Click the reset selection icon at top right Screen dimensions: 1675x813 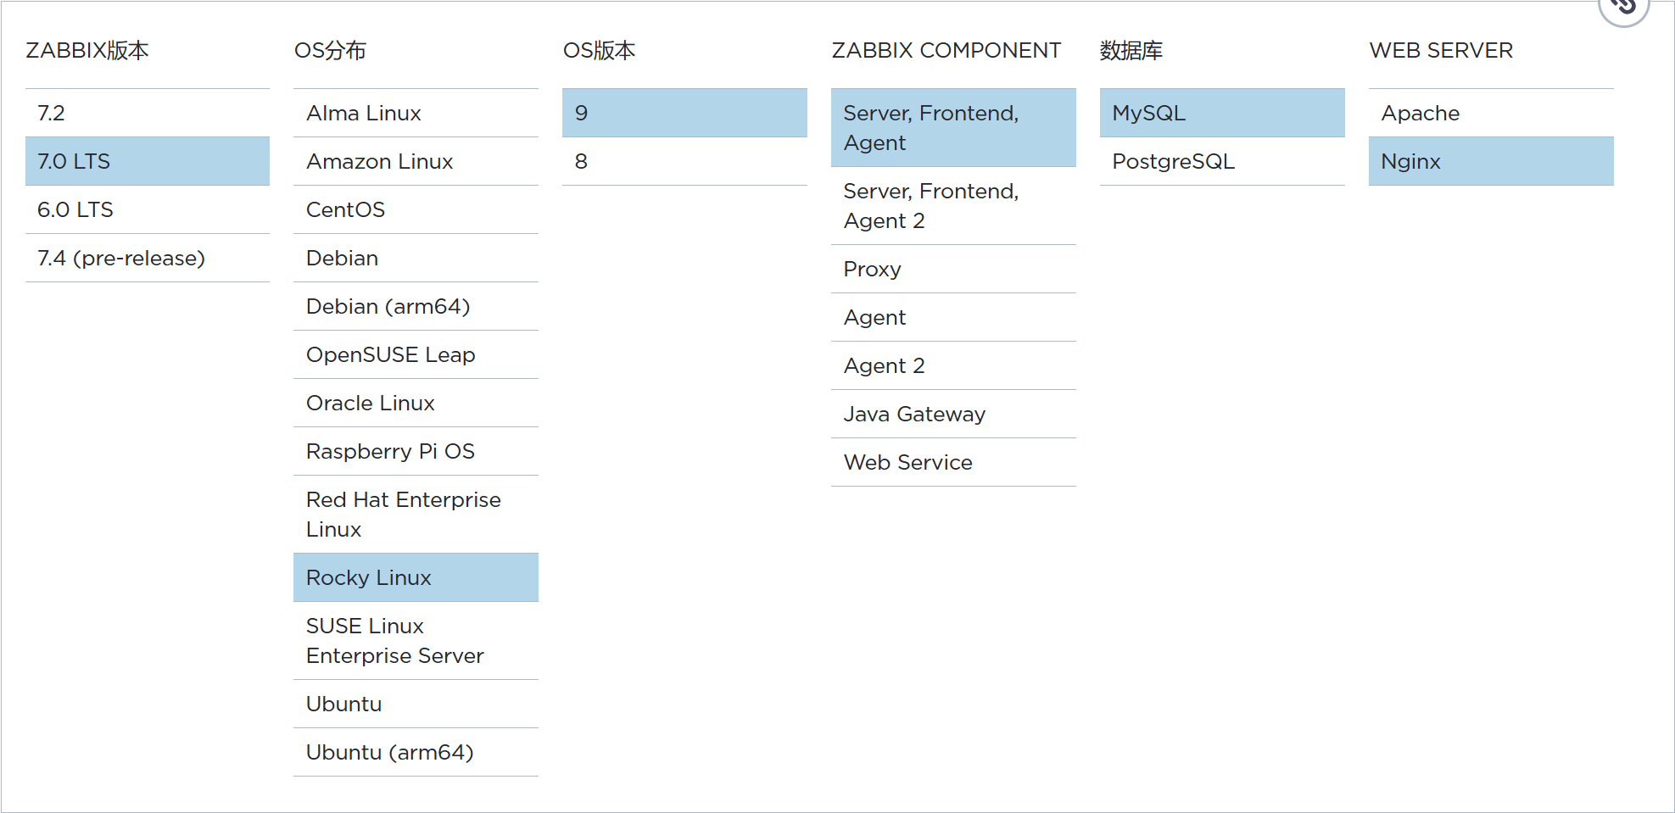(1626, 7)
